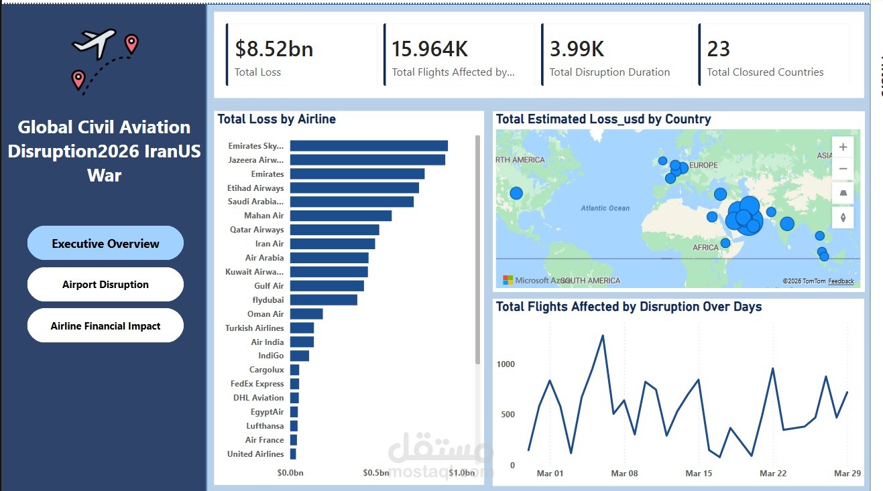Open the Airport Disruption page

(x=105, y=284)
